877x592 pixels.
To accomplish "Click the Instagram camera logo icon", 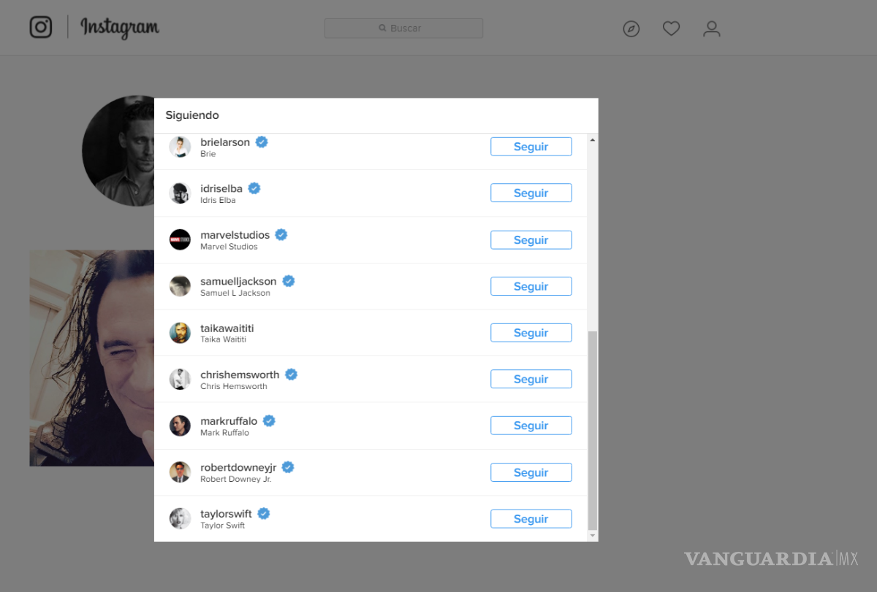I will (40, 27).
